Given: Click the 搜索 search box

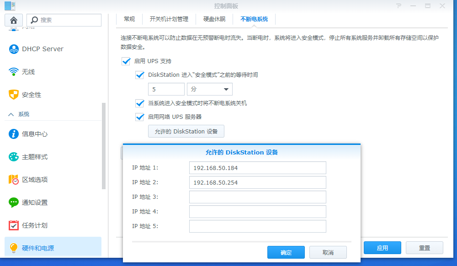Looking at the screenshot, I should pos(64,20).
